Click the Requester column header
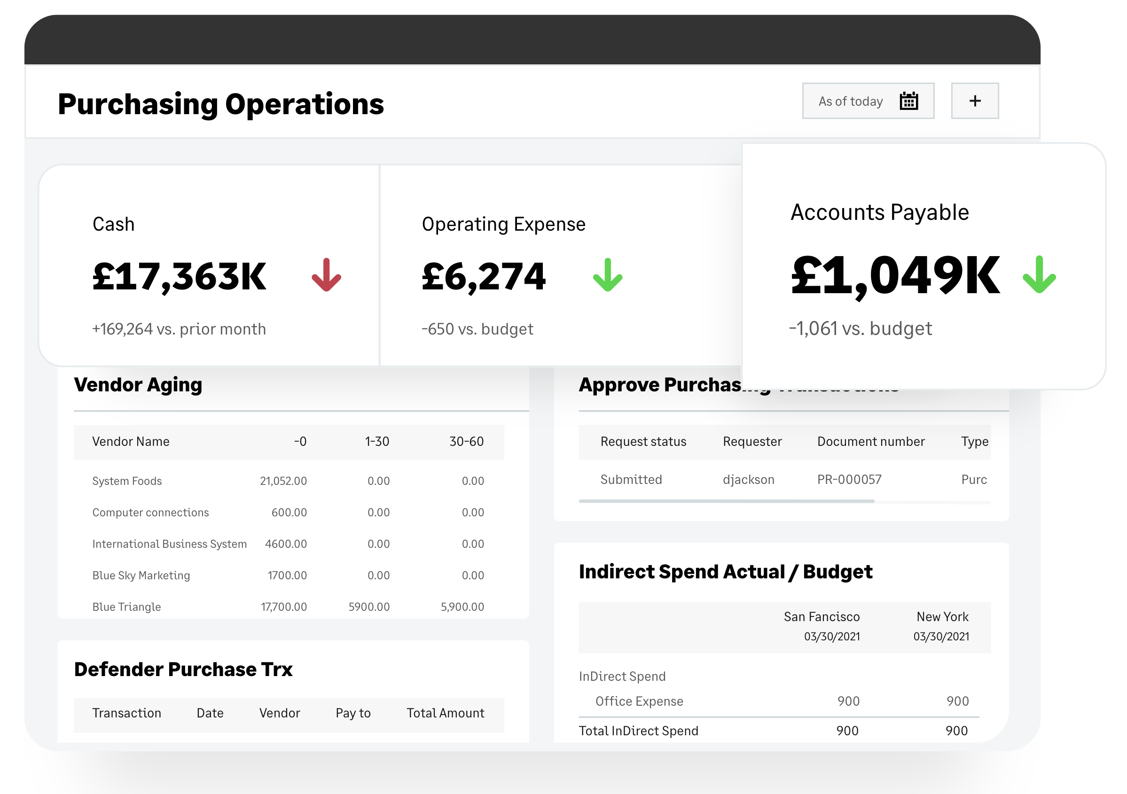1127x794 pixels. 752,442
